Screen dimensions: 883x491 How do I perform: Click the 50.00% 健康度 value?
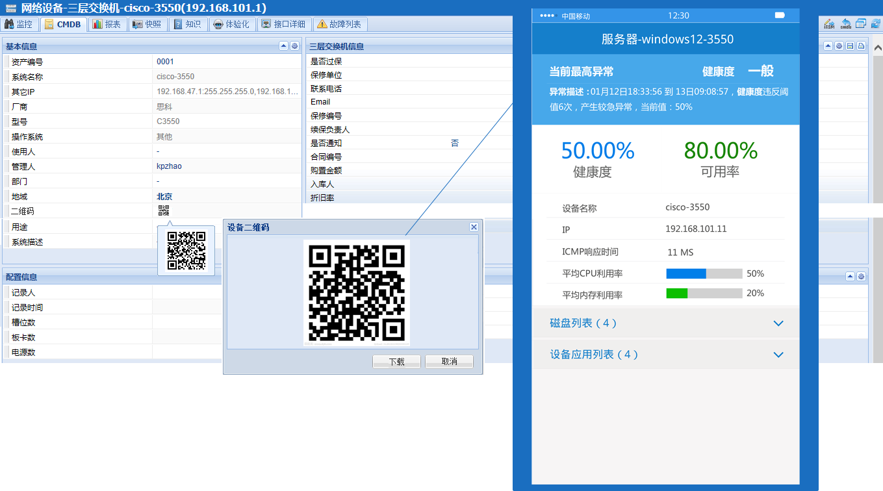click(x=598, y=151)
